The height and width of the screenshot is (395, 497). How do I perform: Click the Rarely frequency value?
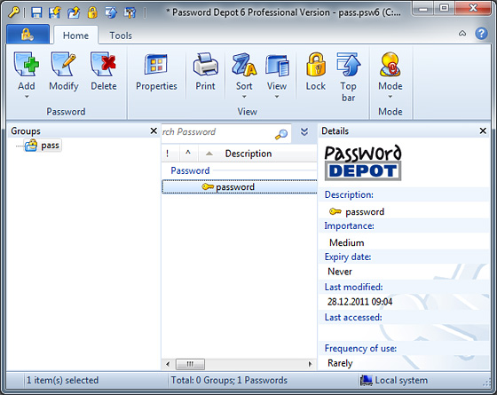pyautogui.click(x=340, y=363)
